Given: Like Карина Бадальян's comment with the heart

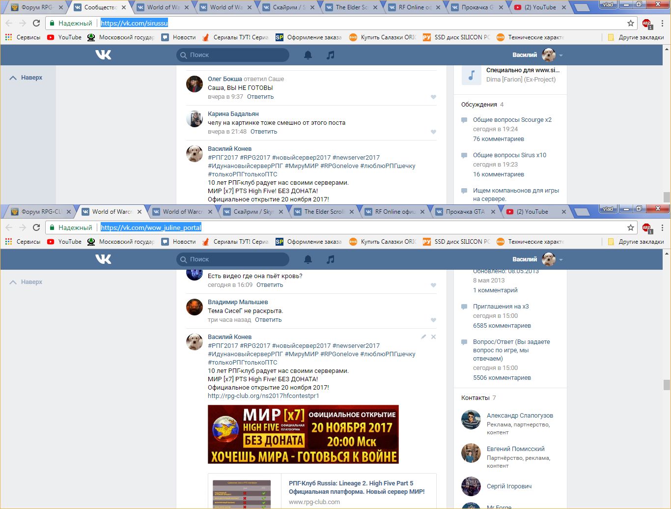Looking at the screenshot, I should click(433, 132).
